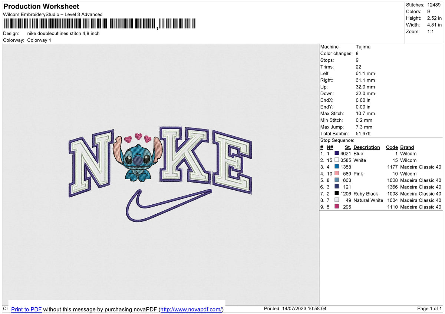Click the steel blue swatch for code 1028
Image resolution: width=445 pixels, height=314 pixels.
[x=337, y=180]
